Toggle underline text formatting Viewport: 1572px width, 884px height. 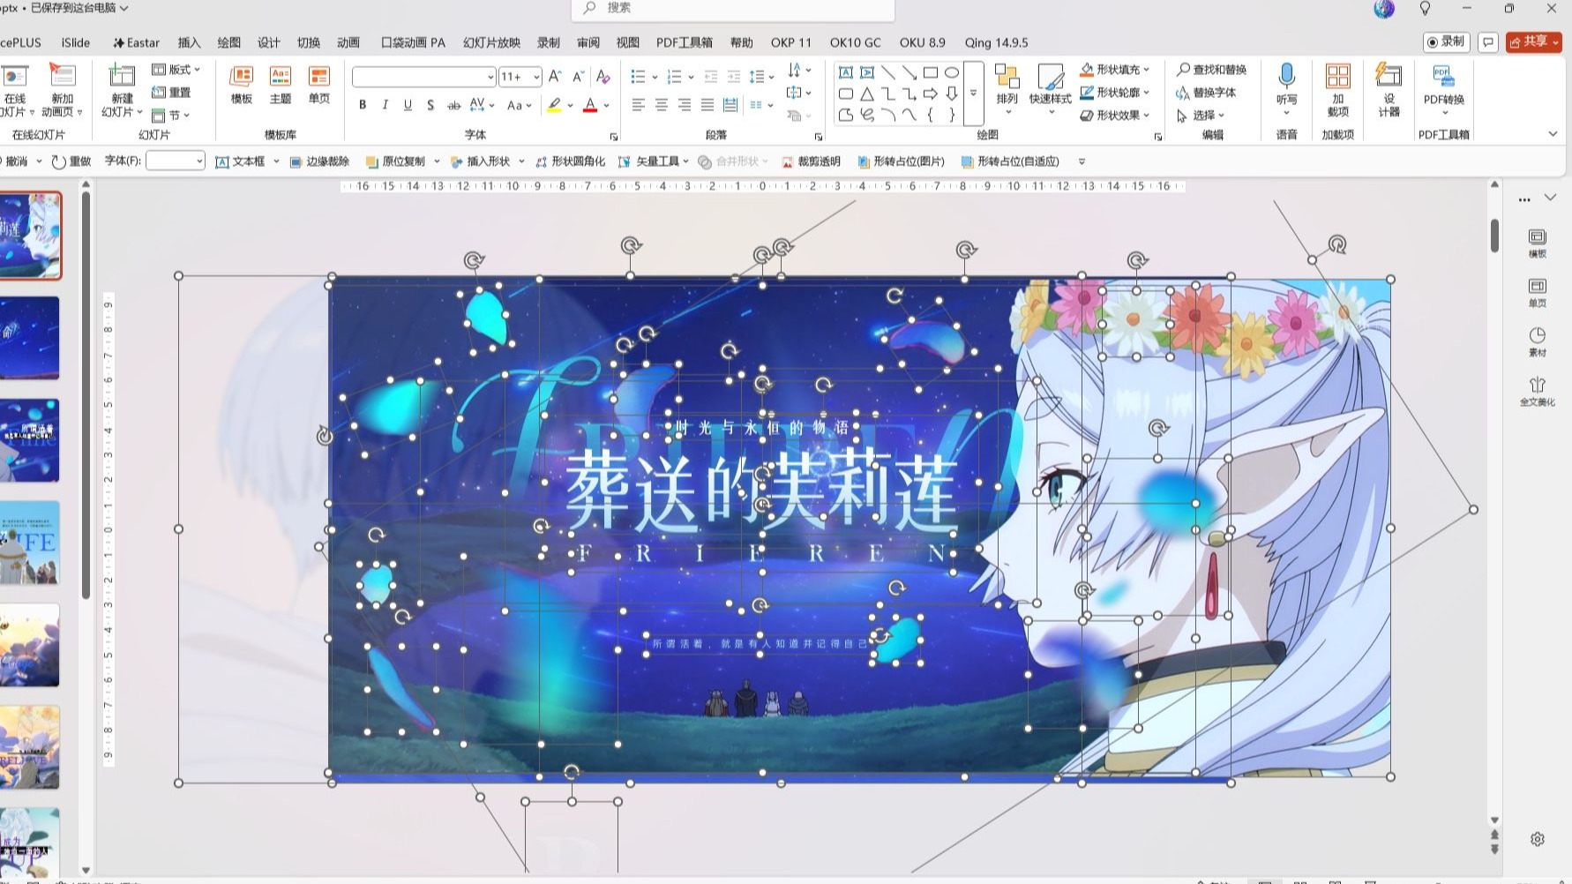coord(408,105)
